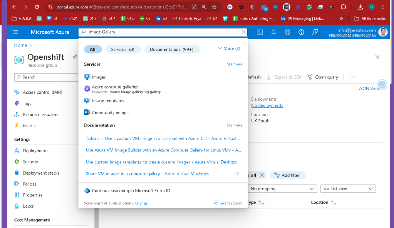Click Change subscriptions link
This screenshot has width=394, height=228.
(x=141, y=203)
